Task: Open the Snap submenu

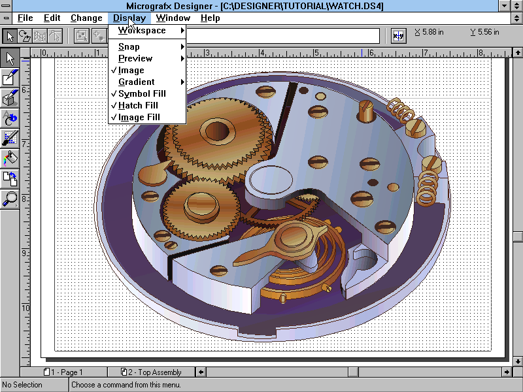Action: point(129,46)
